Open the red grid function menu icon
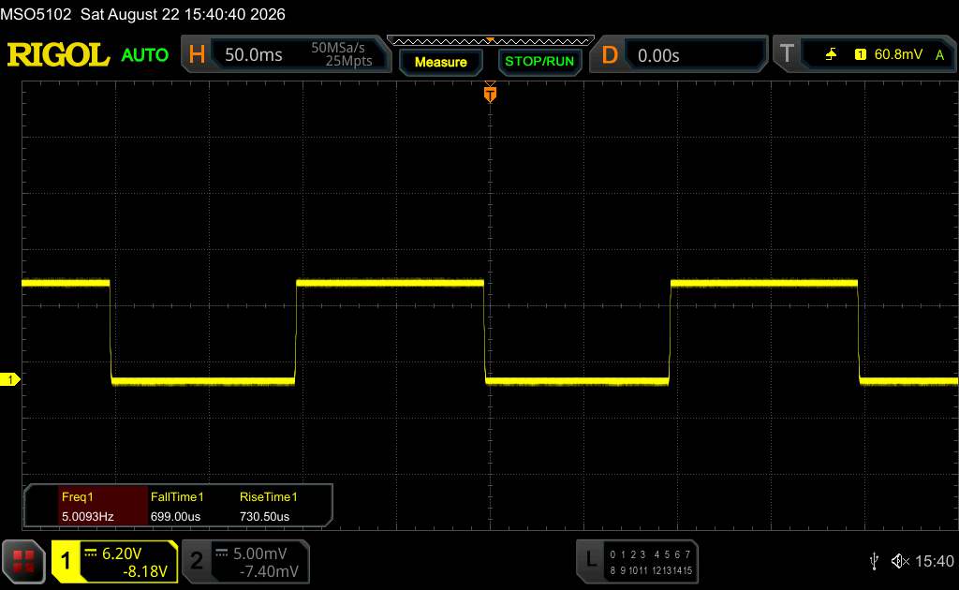 (23, 561)
